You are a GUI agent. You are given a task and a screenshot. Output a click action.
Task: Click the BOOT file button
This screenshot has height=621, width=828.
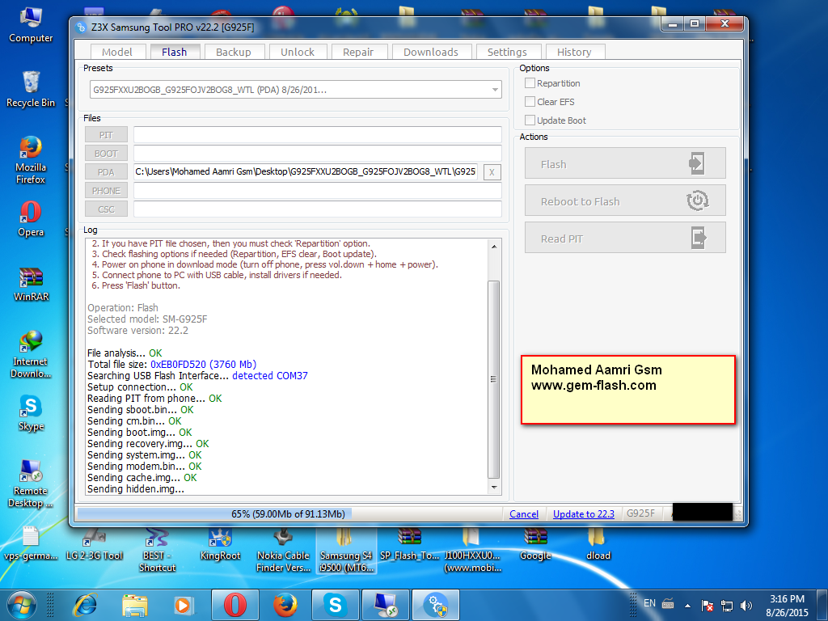pos(106,154)
